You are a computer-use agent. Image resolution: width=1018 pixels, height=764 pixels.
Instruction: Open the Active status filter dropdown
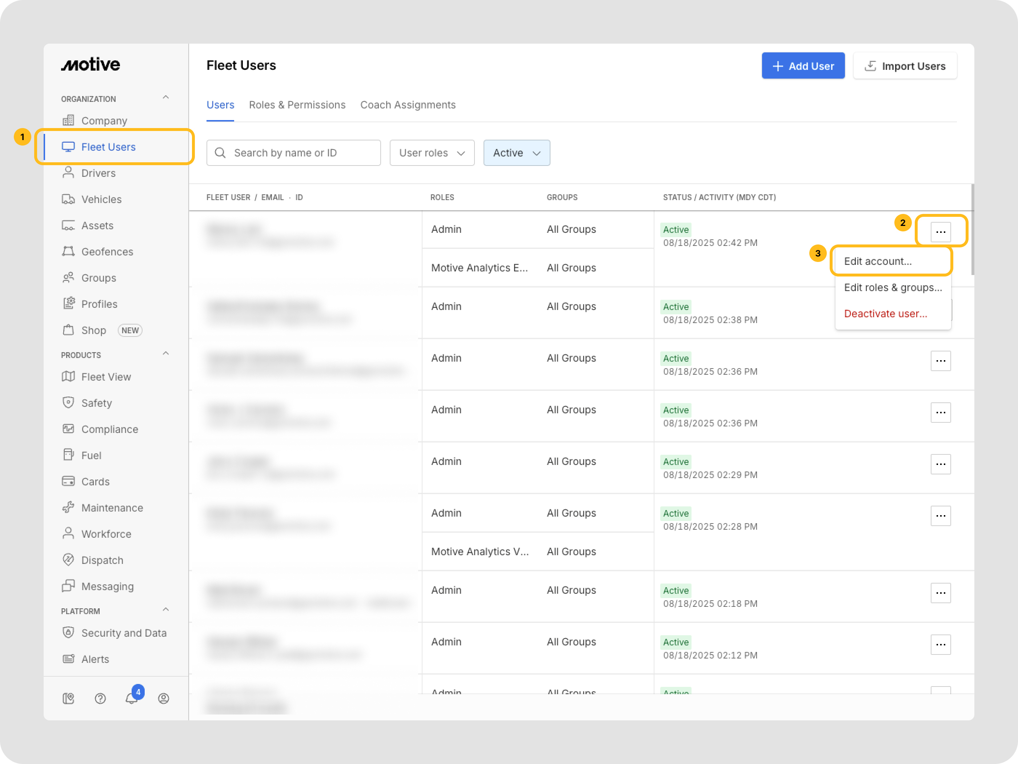point(516,153)
